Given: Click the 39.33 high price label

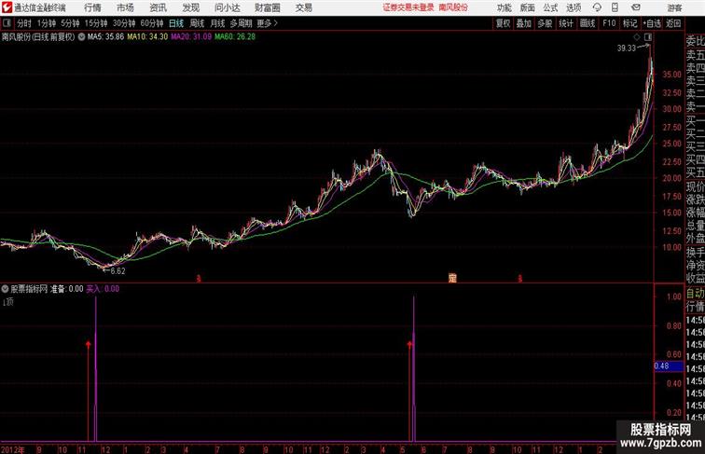Looking at the screenshot, I should pos(627,48).
